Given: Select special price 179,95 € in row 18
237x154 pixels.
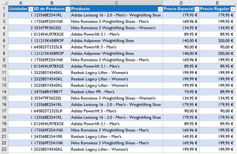Looking at the screenshot, I should tap(181, 117).
